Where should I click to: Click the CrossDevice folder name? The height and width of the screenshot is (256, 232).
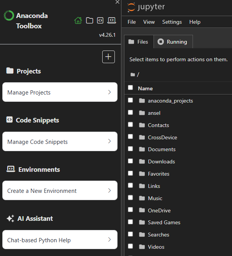coord(162,137)
